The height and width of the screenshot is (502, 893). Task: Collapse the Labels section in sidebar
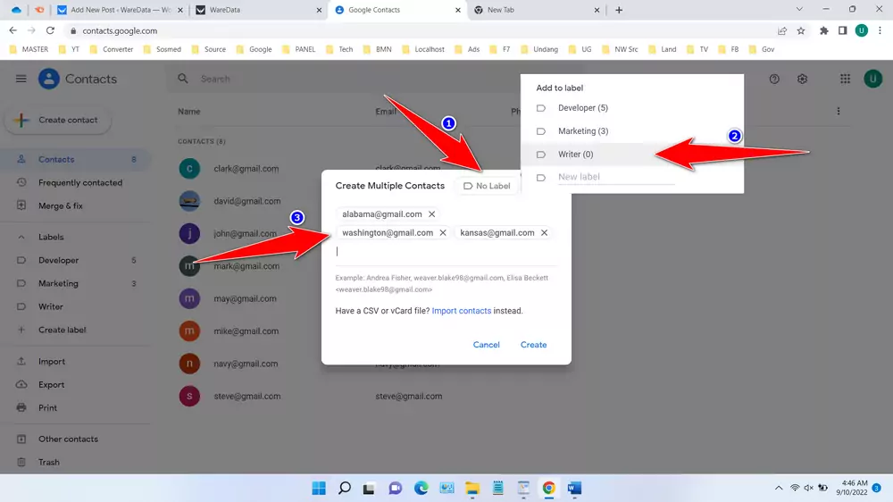coord(21,238)
